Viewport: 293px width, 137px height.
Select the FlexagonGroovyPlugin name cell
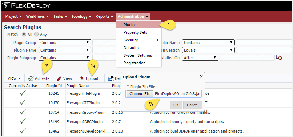88,112
